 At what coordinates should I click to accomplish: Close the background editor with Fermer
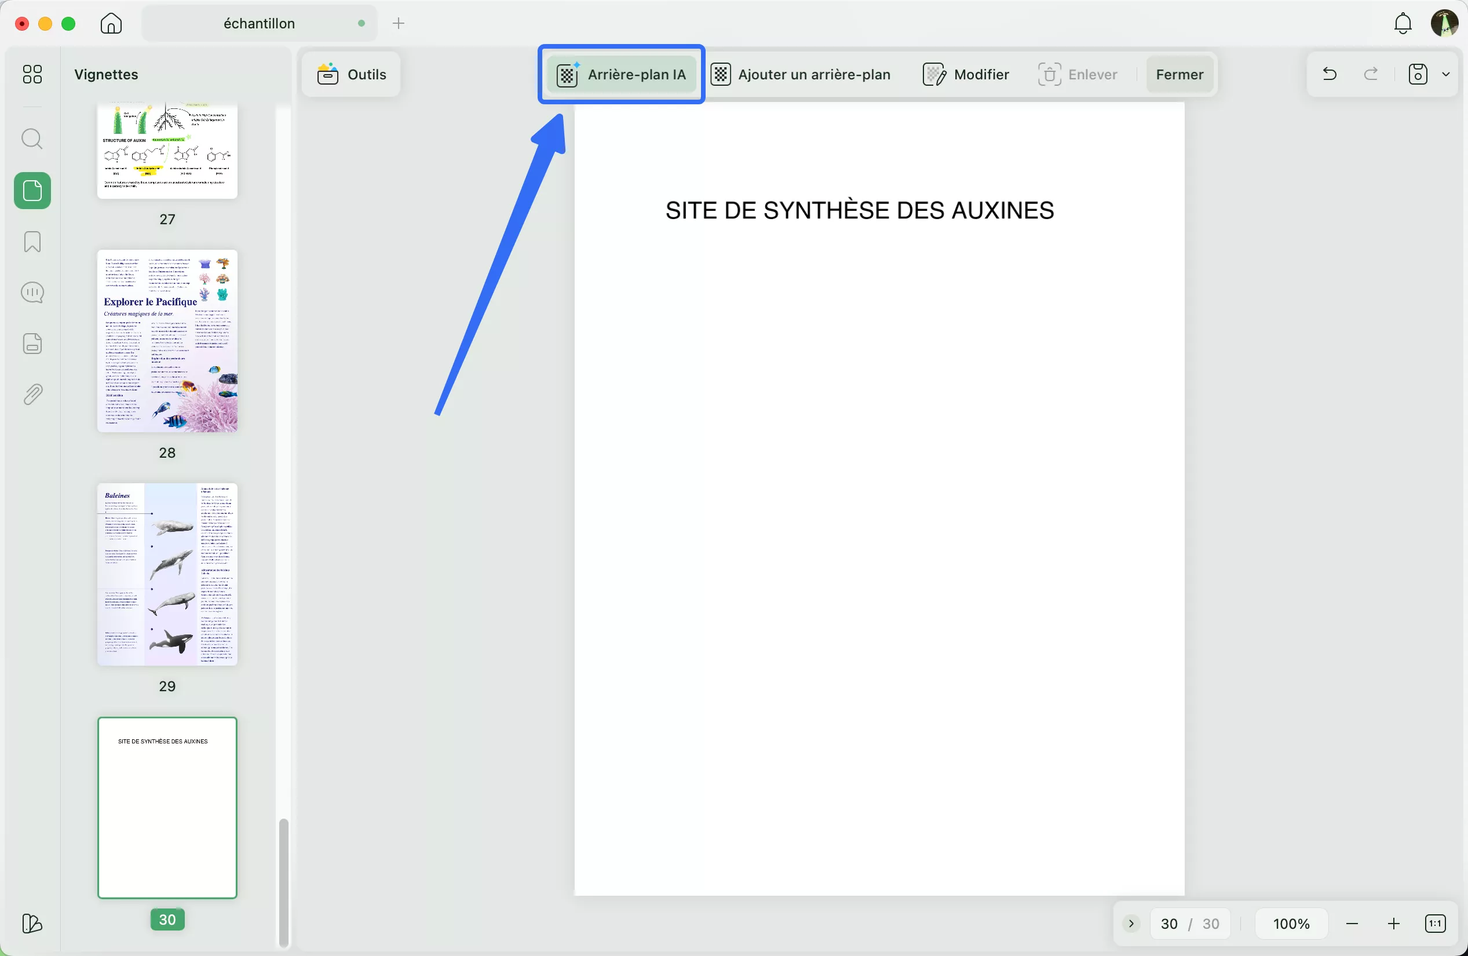pyautogui.click(x=1179, y=74)
